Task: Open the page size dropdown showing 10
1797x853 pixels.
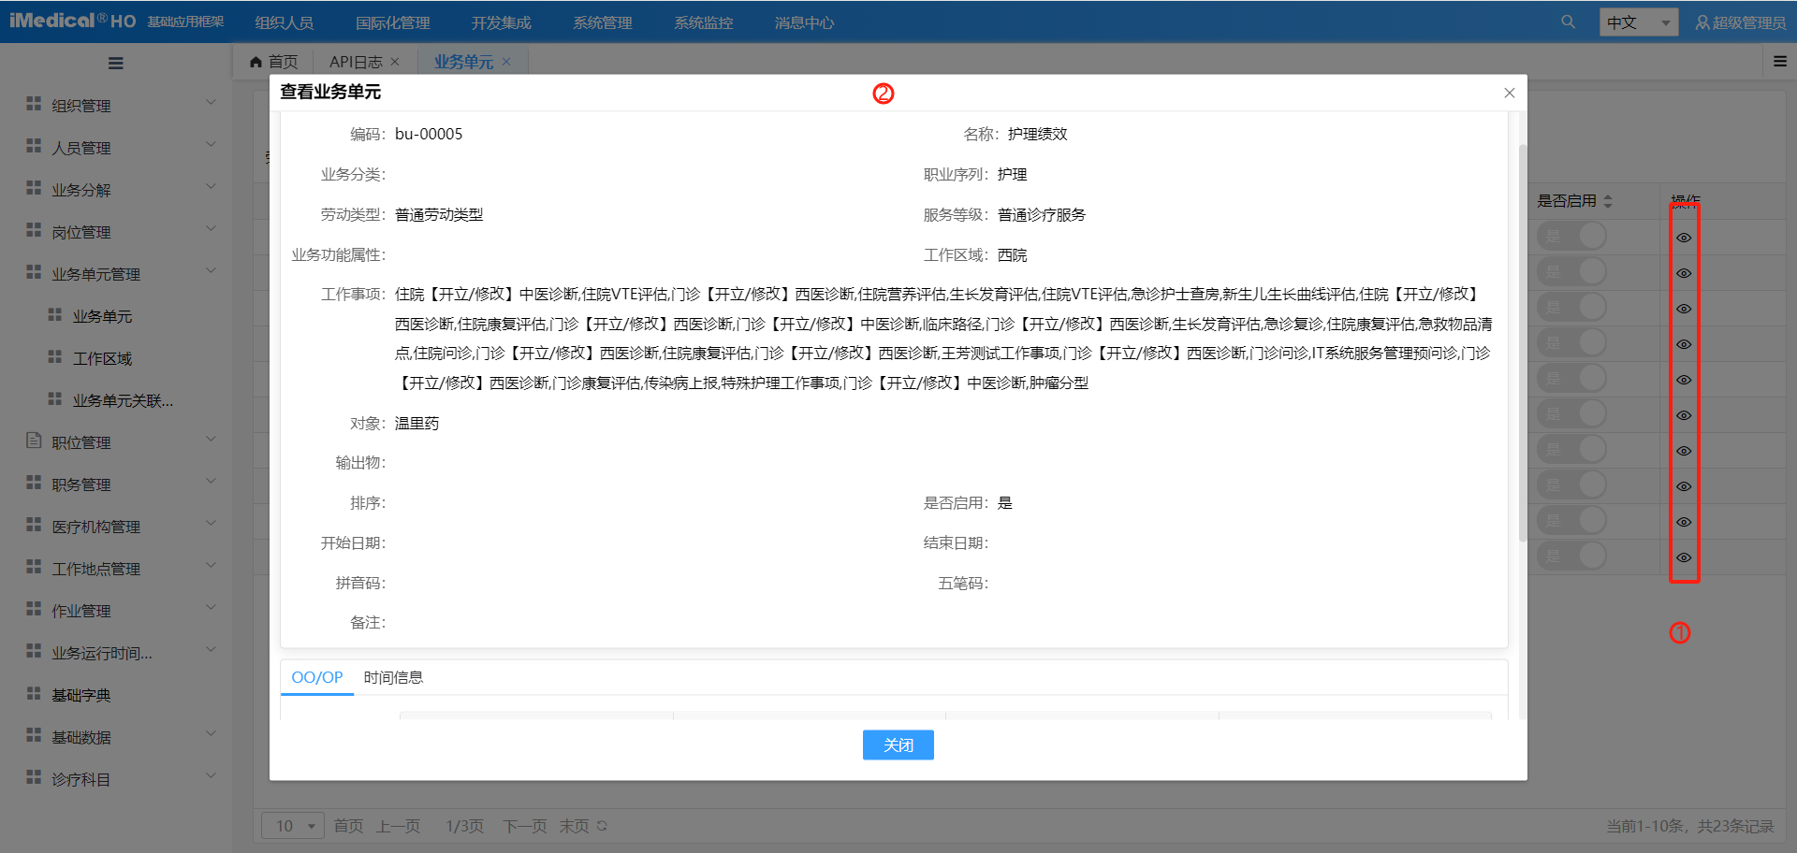Action: 292,826
